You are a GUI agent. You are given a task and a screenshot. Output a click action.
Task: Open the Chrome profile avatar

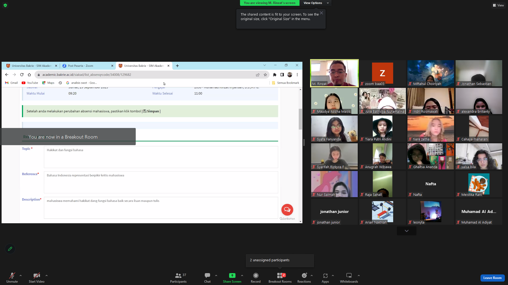point(290,75)
